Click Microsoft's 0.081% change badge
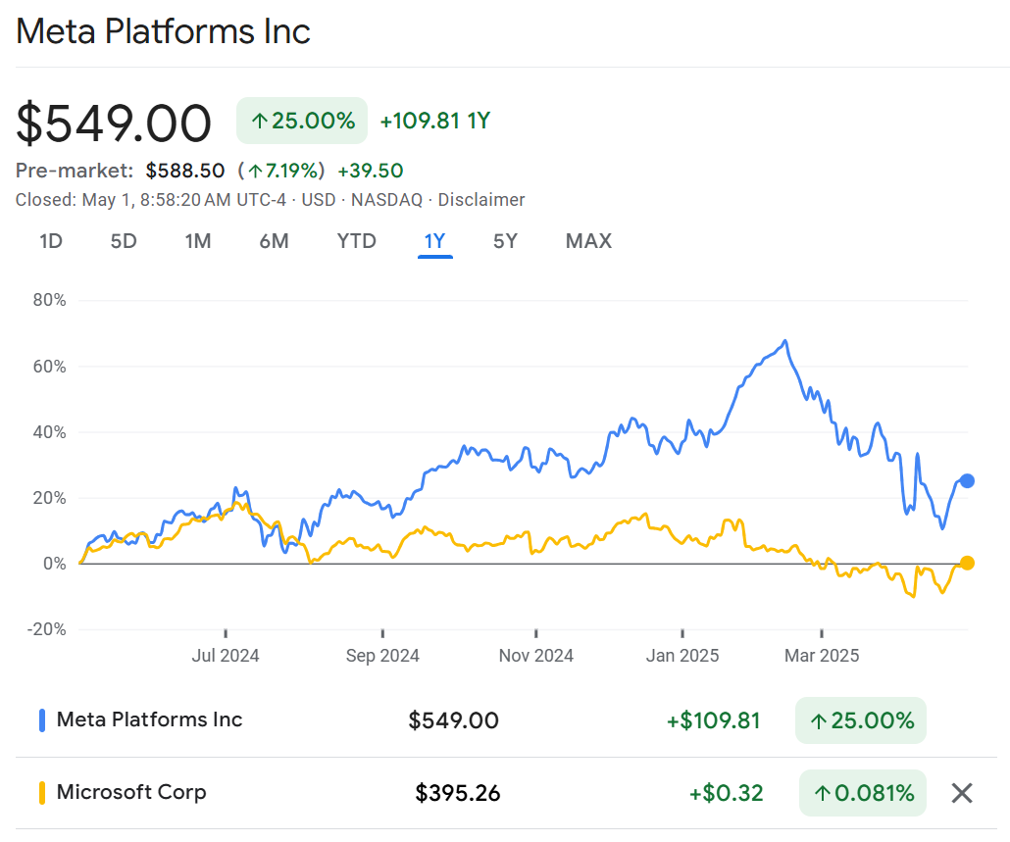The image size is (1010, 842). click(x=862, y=793)
